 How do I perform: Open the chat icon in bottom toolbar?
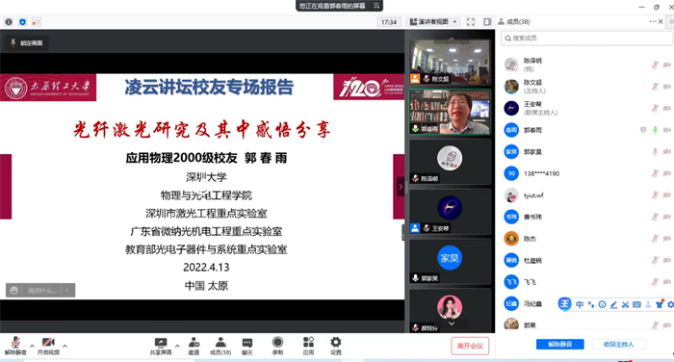point(247,343)
